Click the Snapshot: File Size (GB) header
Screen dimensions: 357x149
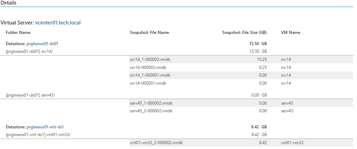pyautogui.click(x=244, y=33)
